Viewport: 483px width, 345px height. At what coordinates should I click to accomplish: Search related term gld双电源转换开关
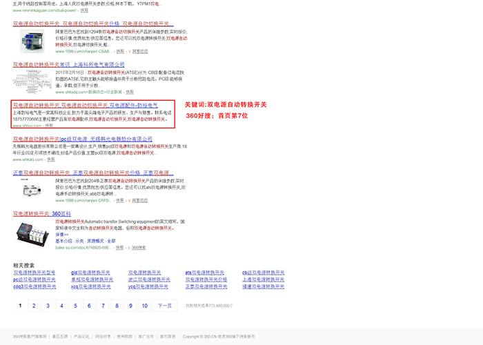[x=90, y=273]
